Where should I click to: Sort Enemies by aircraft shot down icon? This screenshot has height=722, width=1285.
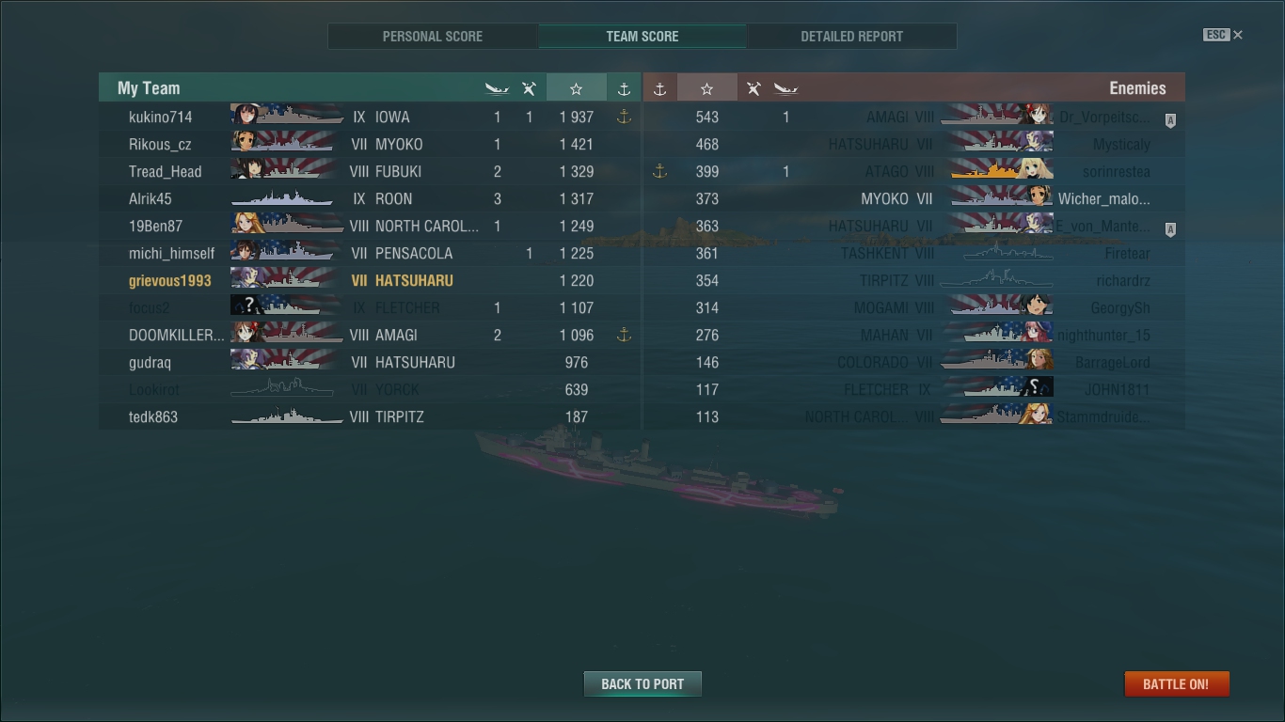(x=754, y=88)
